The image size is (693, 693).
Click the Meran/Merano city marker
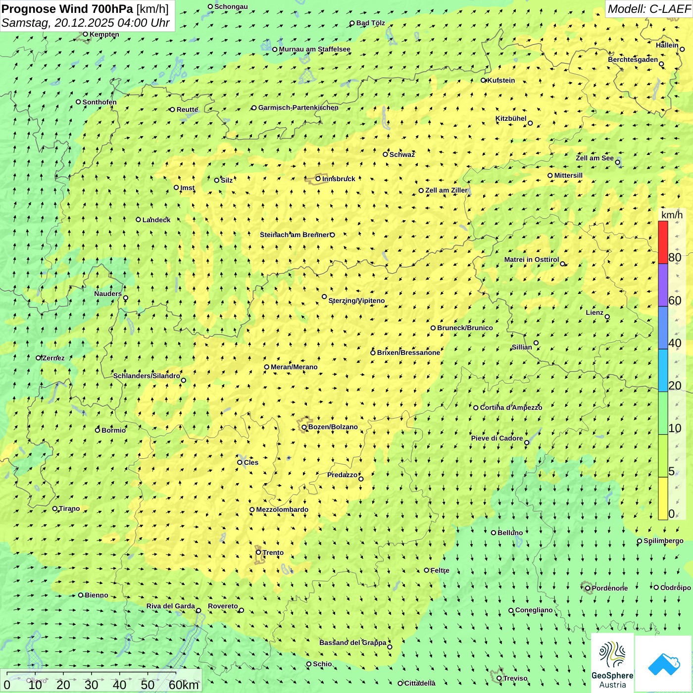[267, 367]
